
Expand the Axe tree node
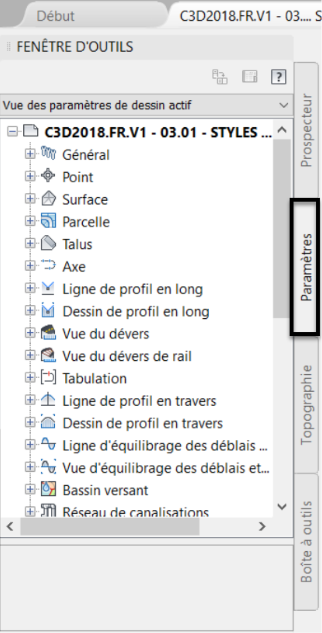(30, 266)
